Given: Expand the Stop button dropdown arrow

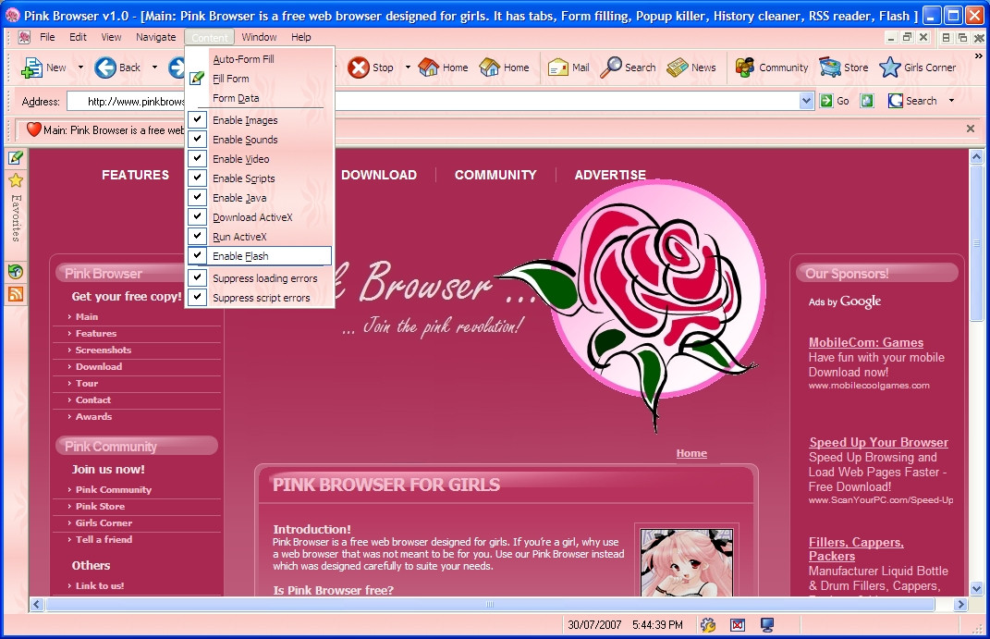Looking at the screenshot, I should click(x=408, y=68).
